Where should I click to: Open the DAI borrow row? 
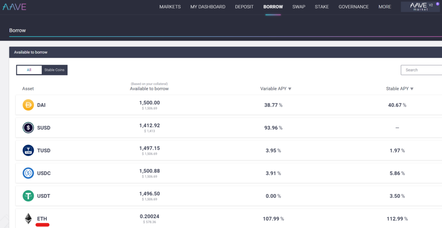click(229, 105)
